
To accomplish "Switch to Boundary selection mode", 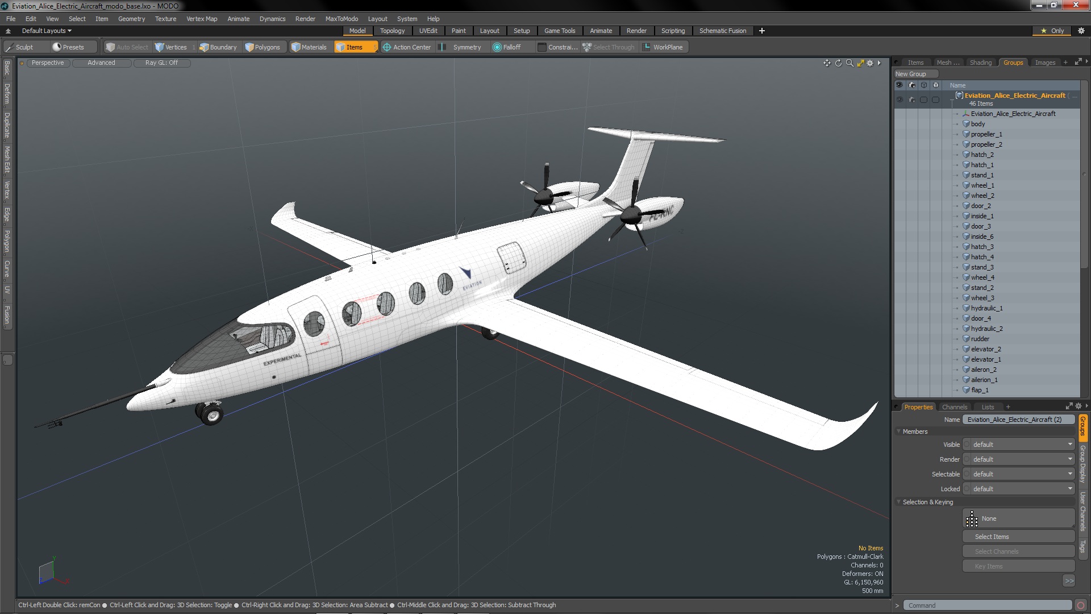I will tap(218, 47).
